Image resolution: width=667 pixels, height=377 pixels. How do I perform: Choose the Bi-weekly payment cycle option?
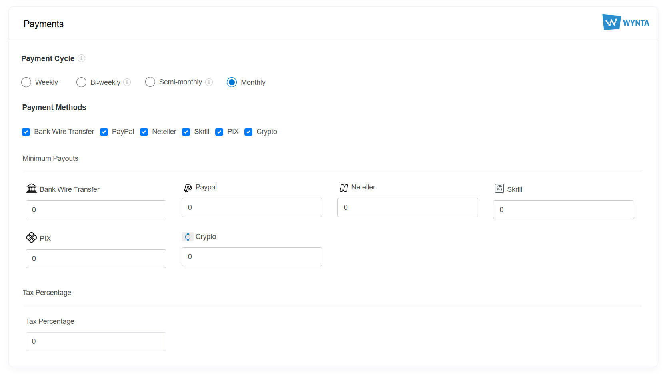(x=81, y=82)
